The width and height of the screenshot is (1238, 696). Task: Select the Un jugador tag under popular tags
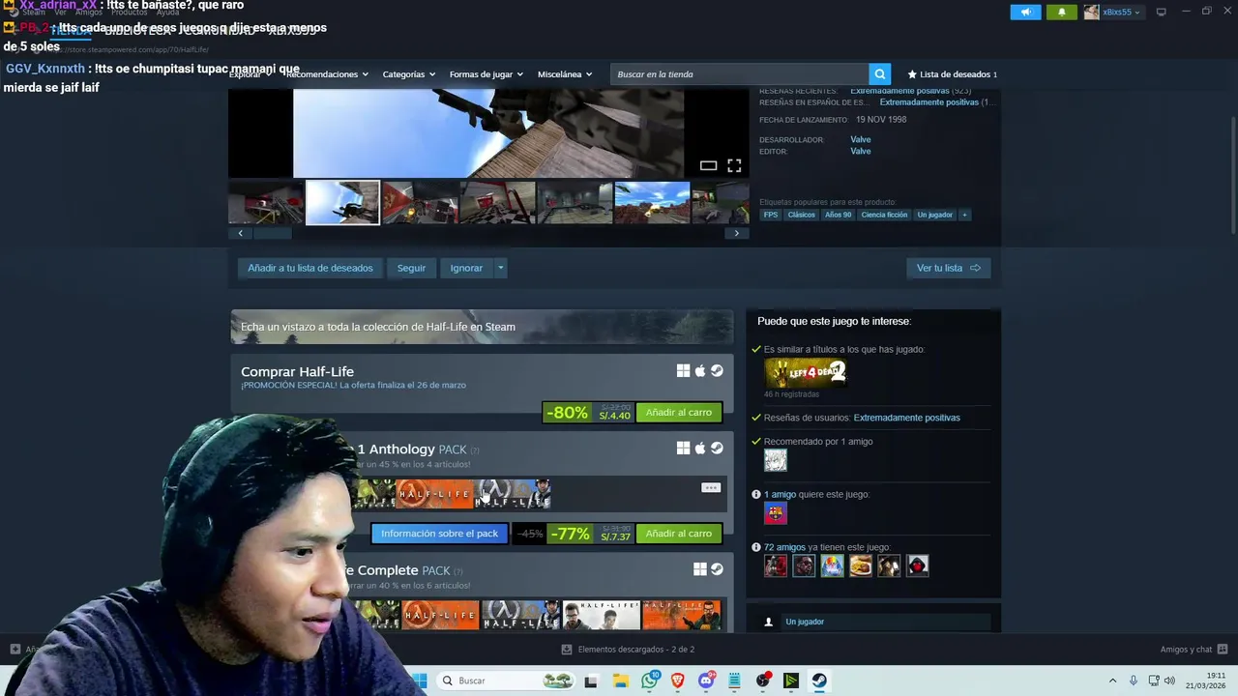pos(934,215)
